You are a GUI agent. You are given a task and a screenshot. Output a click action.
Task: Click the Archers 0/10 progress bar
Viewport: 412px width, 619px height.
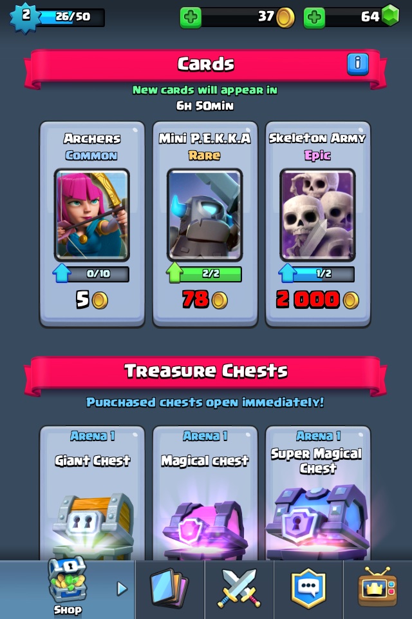click(x=91, y=273)
